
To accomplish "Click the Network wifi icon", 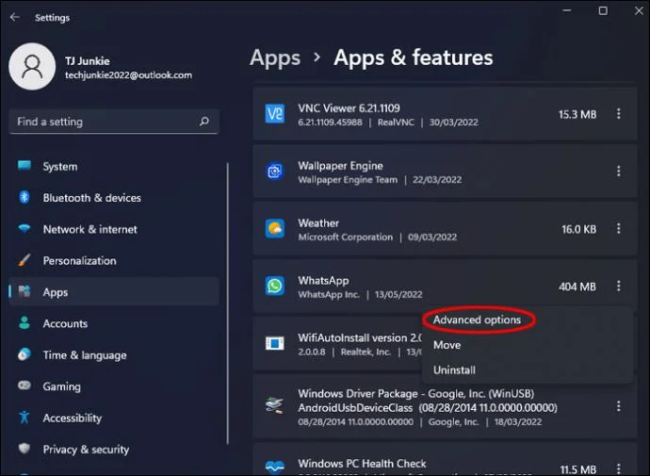I will tap(24, 228).
